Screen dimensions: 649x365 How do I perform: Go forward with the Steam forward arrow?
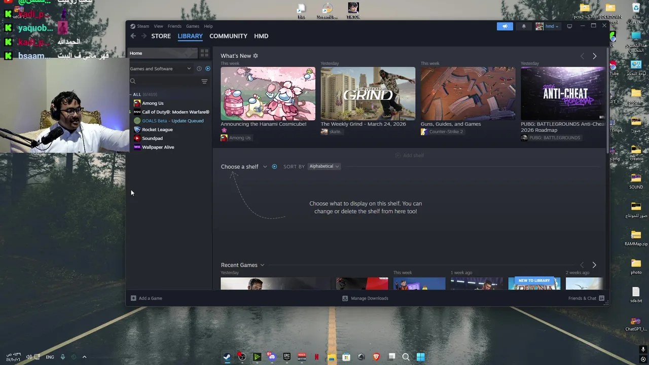pyautogui.click(x=143, y=36)
